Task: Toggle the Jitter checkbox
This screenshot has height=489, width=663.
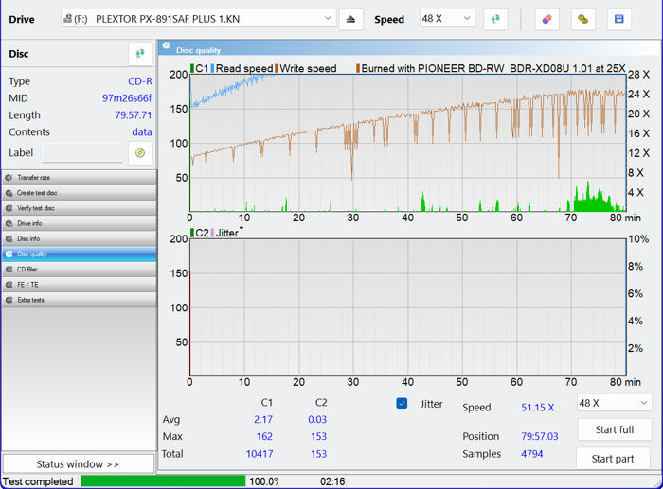Action: (402, 404)
